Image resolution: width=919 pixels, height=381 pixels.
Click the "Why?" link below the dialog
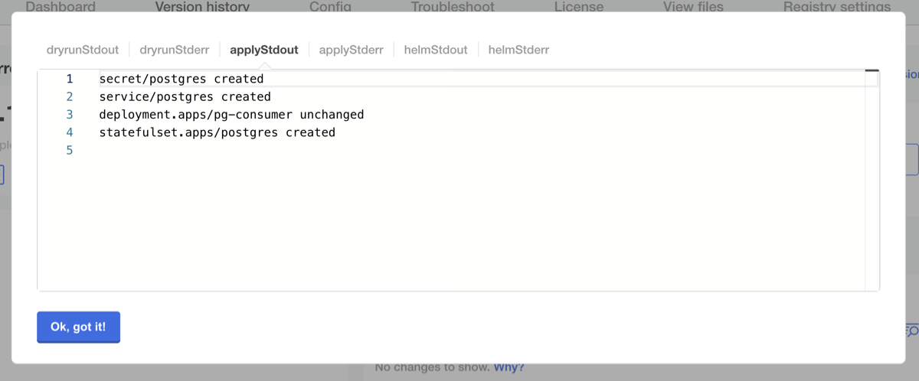point(509,368)
